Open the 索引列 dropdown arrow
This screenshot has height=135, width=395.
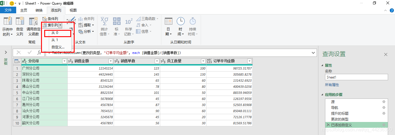tap(60, 25)
